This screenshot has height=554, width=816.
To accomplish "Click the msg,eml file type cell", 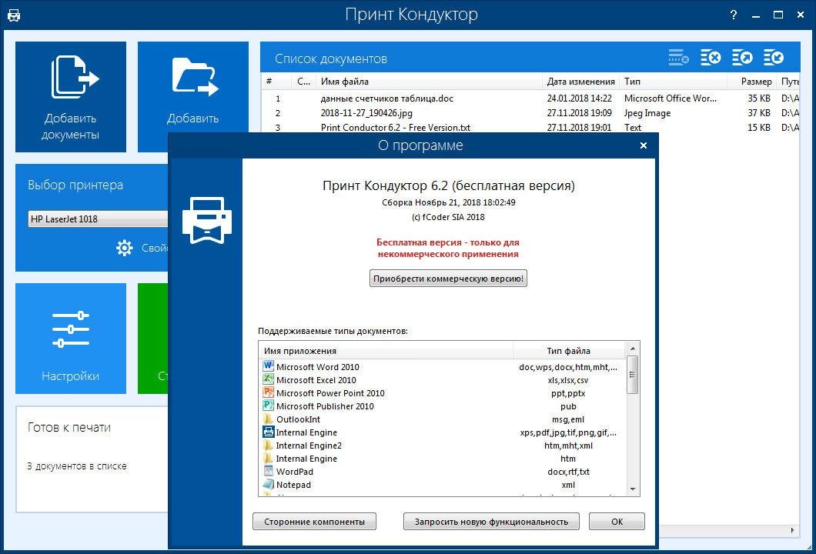I will [x=568, y=419].
